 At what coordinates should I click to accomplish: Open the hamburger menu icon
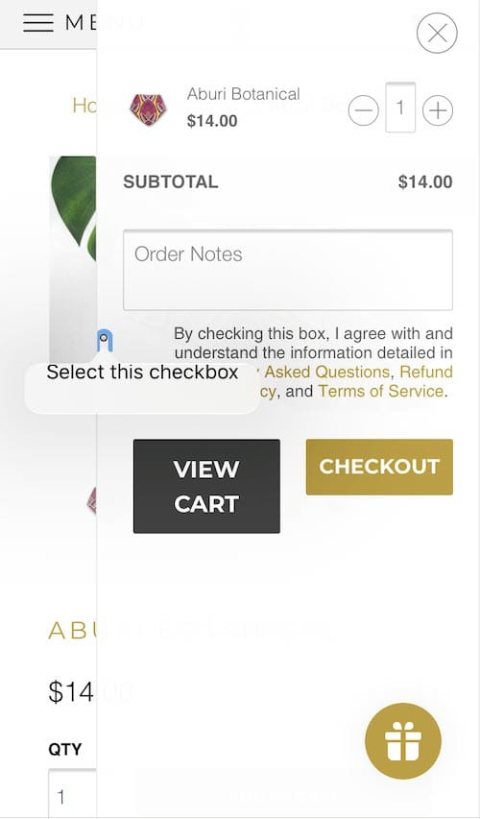pyautogui.click(x=38, y=23)
